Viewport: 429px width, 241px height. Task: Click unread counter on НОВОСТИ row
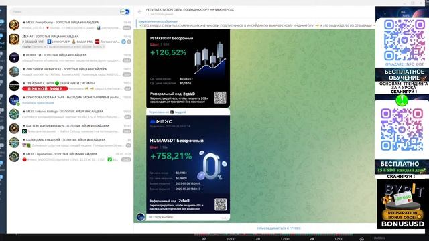click(x=127, y=60)
